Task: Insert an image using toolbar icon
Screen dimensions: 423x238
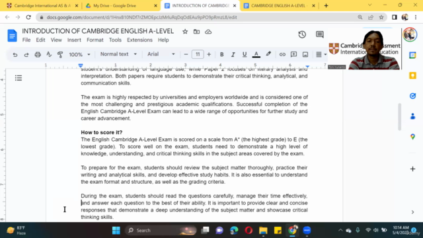Action: tap(305, 54)
